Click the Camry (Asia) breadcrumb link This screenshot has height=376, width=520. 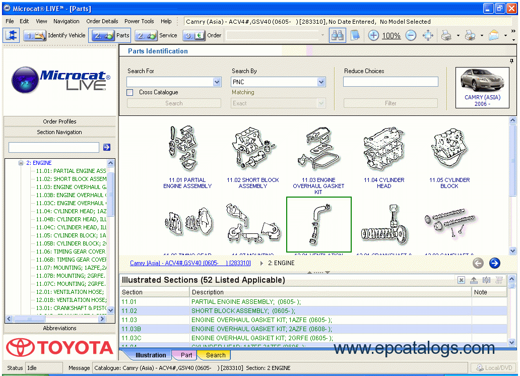(x=190, y=263)
